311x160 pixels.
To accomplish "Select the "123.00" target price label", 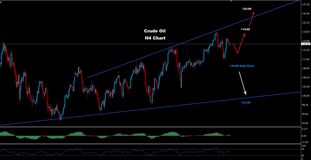I will pyautogui.click(x=247, y=9).
